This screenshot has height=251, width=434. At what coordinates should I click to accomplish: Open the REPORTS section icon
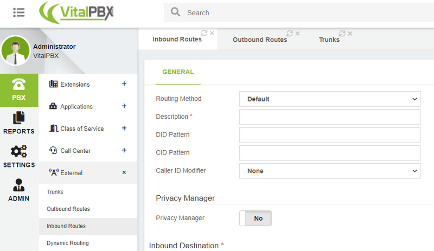(x=19, y=118)
